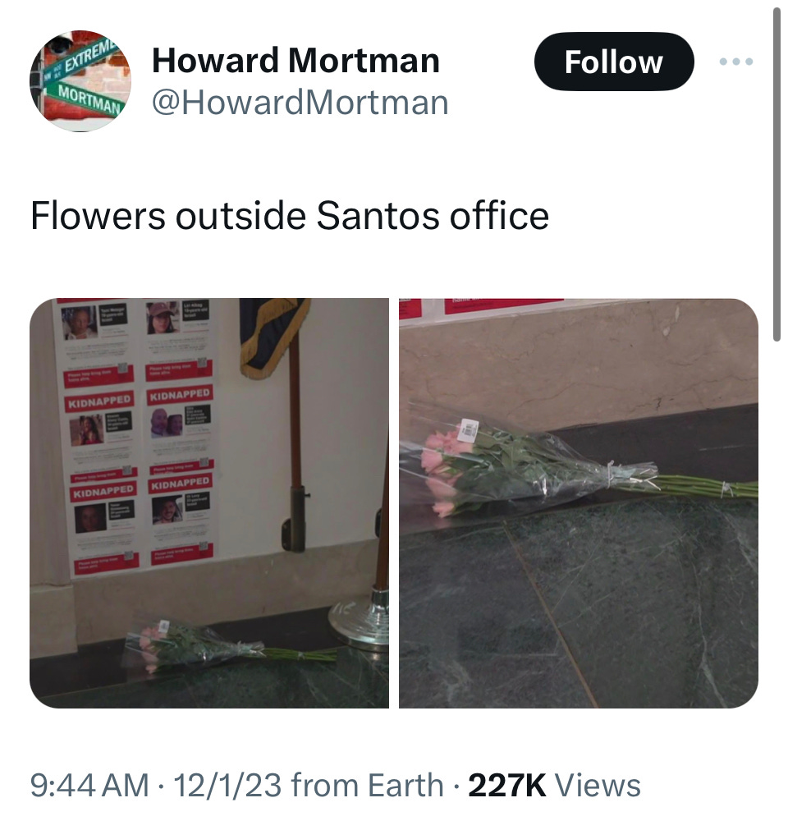Click the 9:44 AM timestamp

point(89,785)
